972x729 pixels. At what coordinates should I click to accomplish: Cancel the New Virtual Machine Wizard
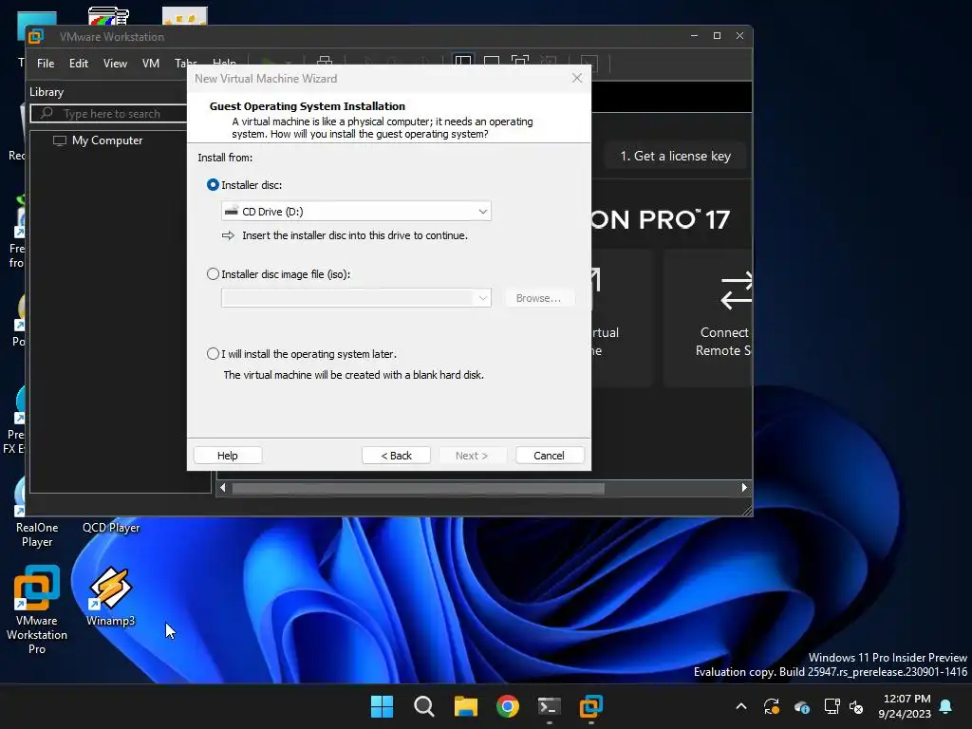point(550,456)
